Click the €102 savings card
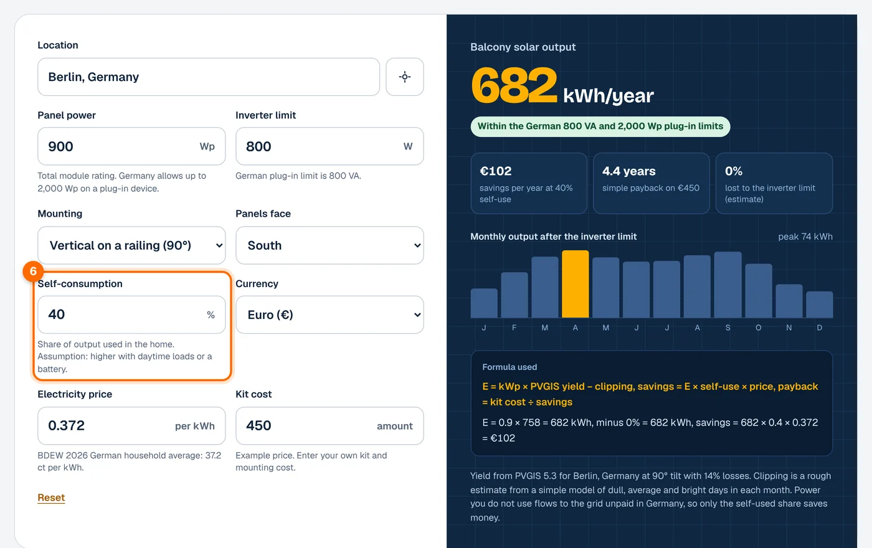The image size is (872, 548). 529,184
